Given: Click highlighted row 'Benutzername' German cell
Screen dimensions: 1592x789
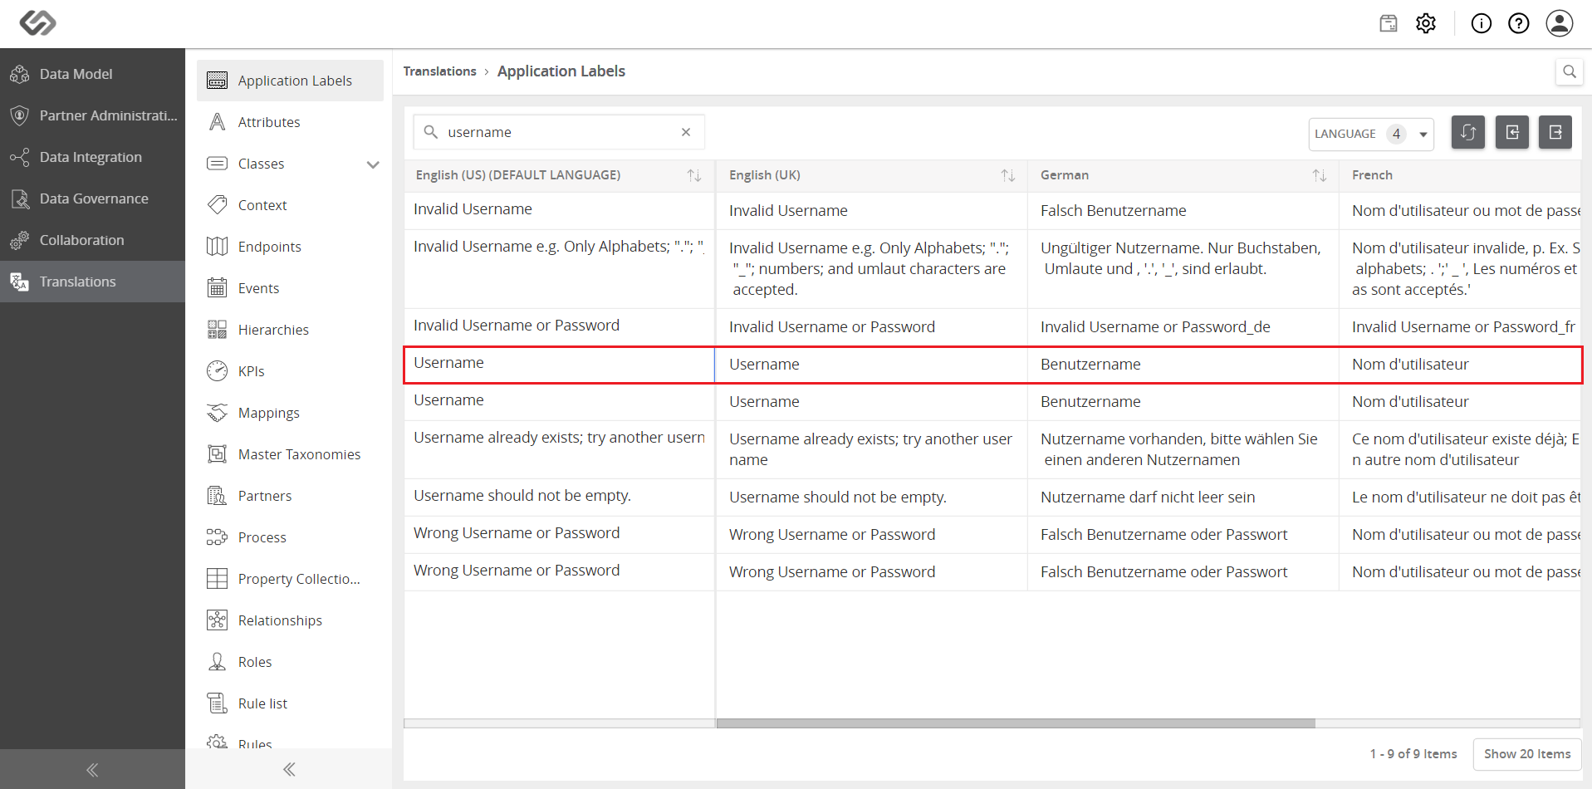Looking at the screenshot, I should 1183,365.
